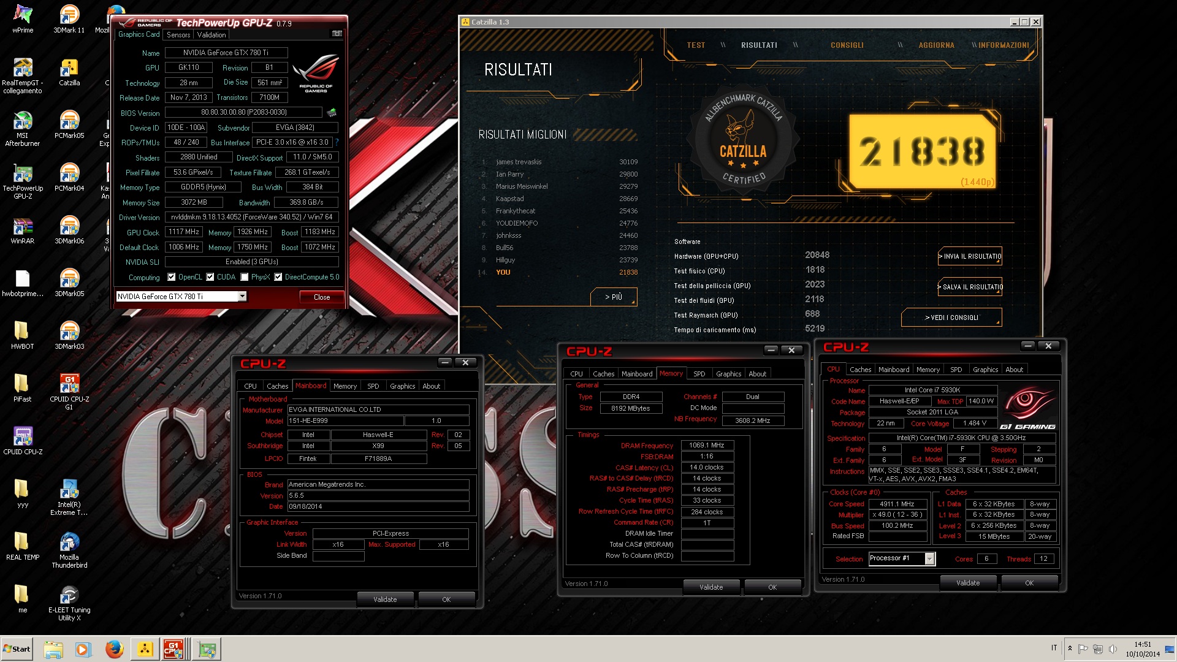Open the Catzilla desktop shortcut
This screenshot has height=662, width=1177.
click(69, 72)
